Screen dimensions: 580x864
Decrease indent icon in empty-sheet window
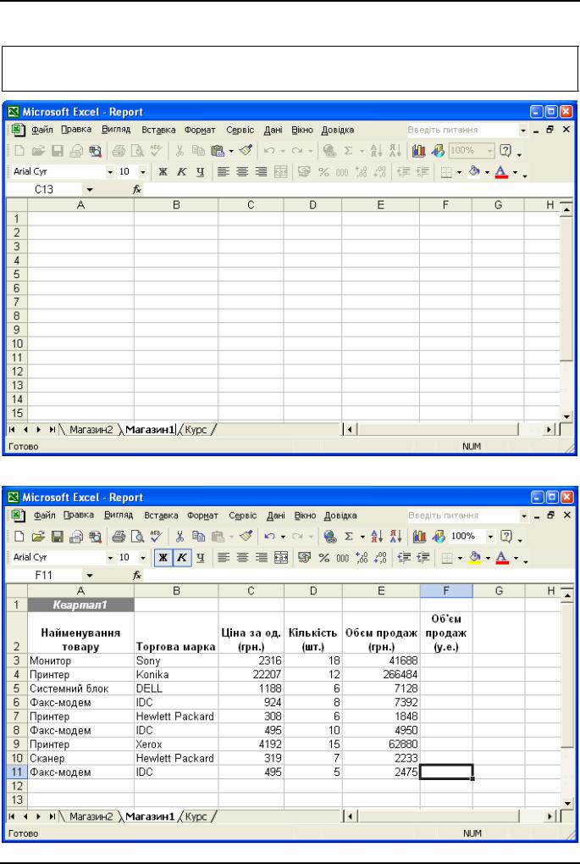click(404, 172)
